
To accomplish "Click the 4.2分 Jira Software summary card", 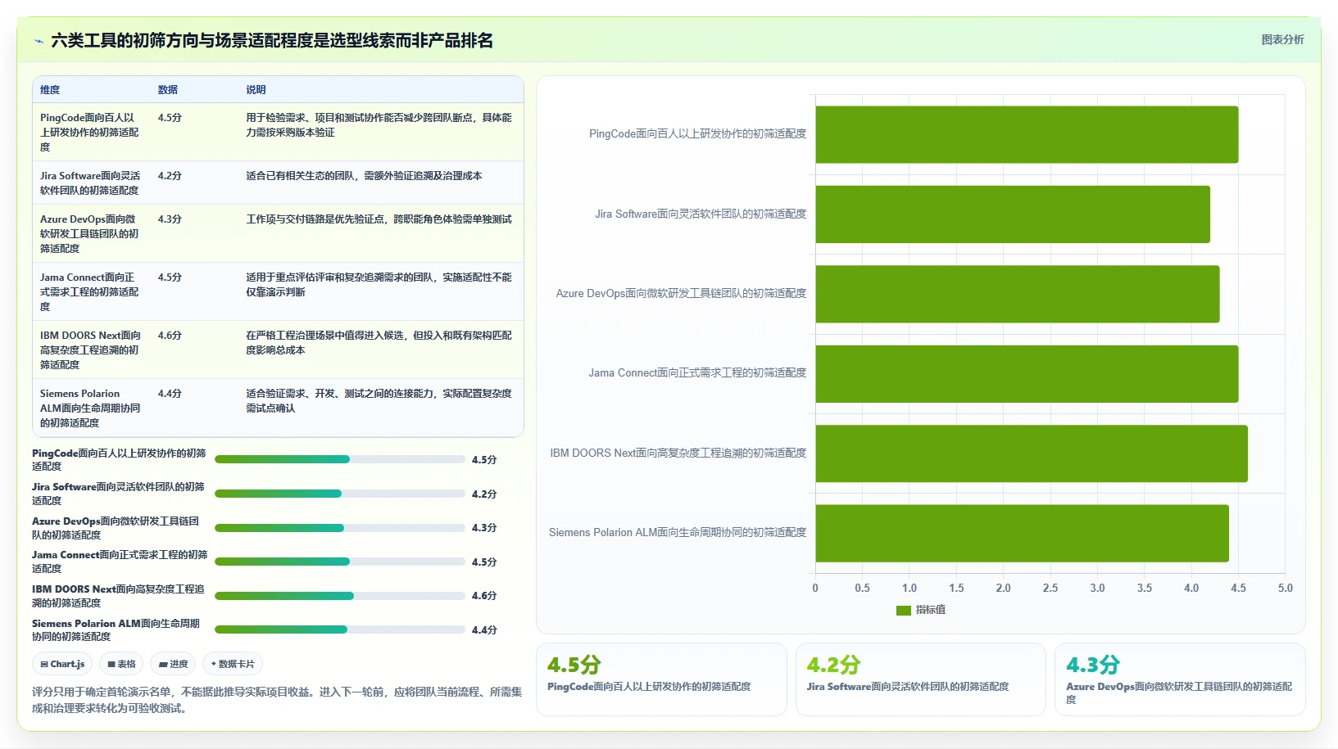I will click(x=921, y=679).
